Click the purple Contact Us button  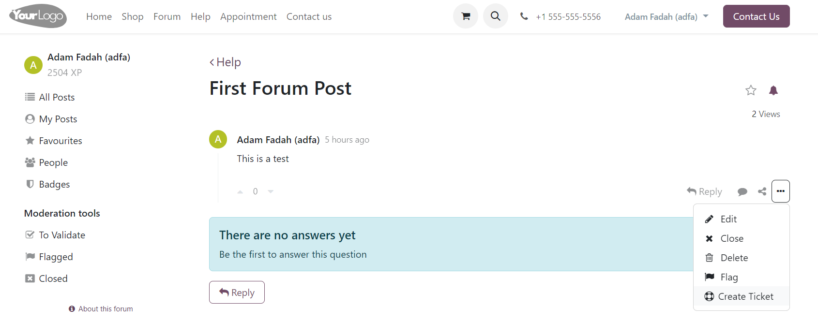(x=756, y=16)
